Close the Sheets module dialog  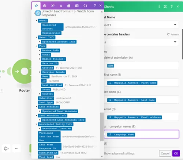(x=178, y=7)
